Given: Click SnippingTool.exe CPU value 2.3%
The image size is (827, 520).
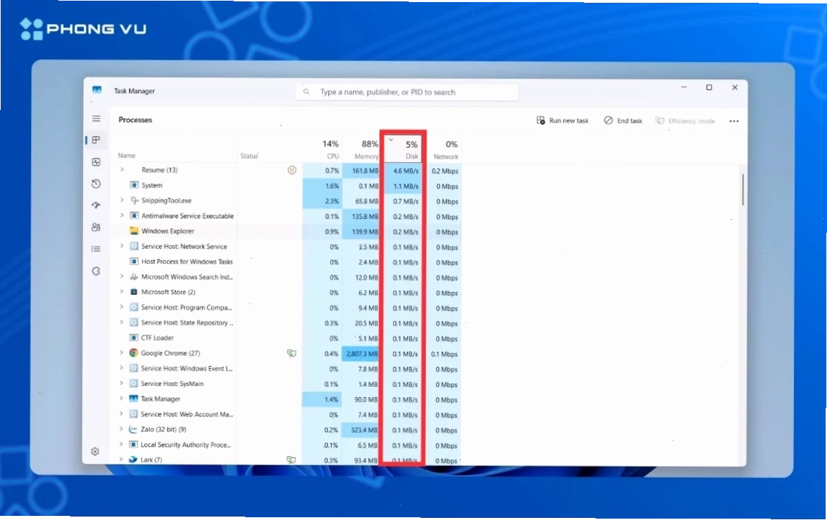Looking at the screenshot, I should [331, 201].
